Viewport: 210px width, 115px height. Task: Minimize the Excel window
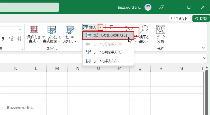(175, 7)
